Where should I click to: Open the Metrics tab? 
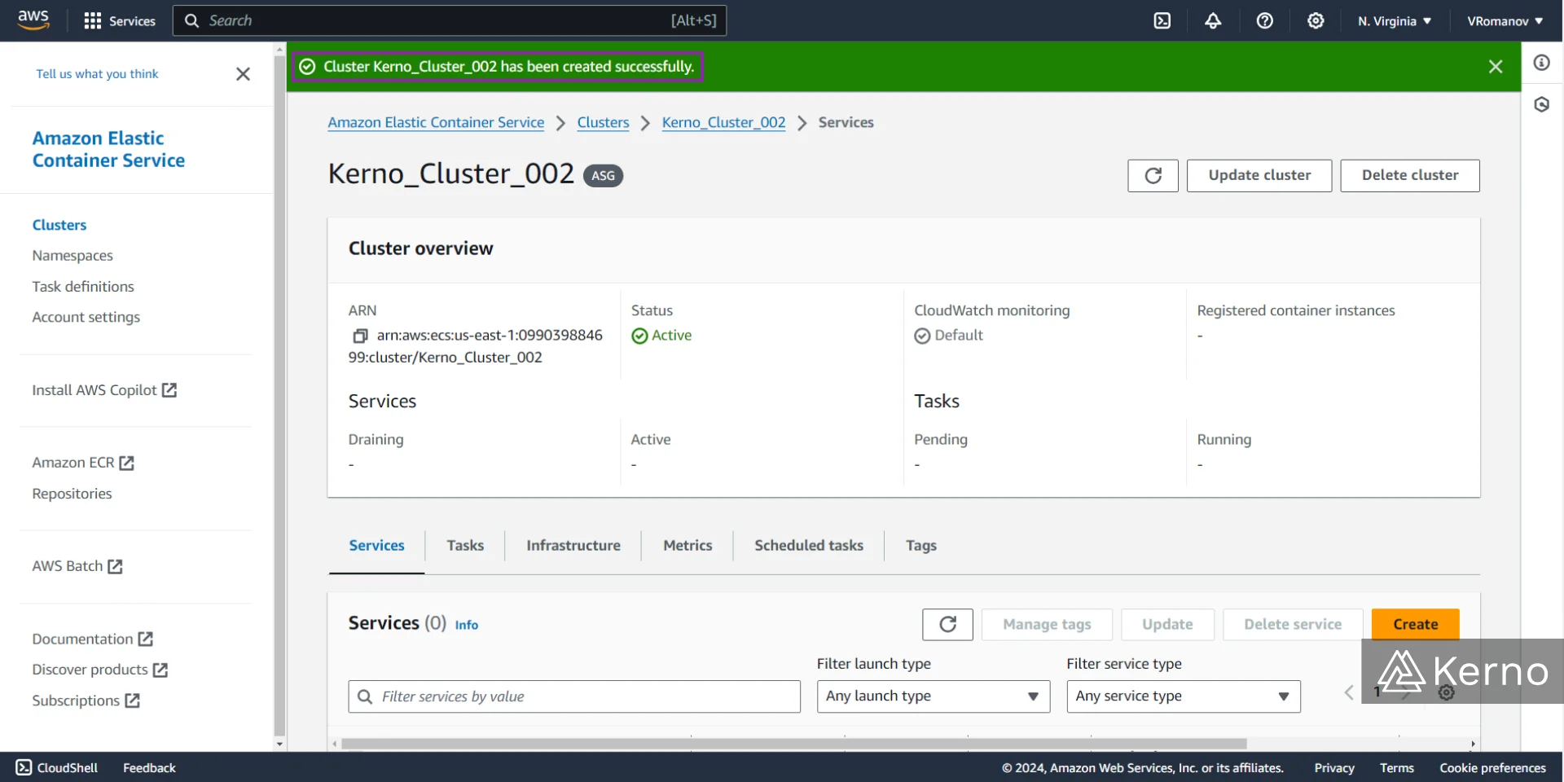(x=688, y=546)
